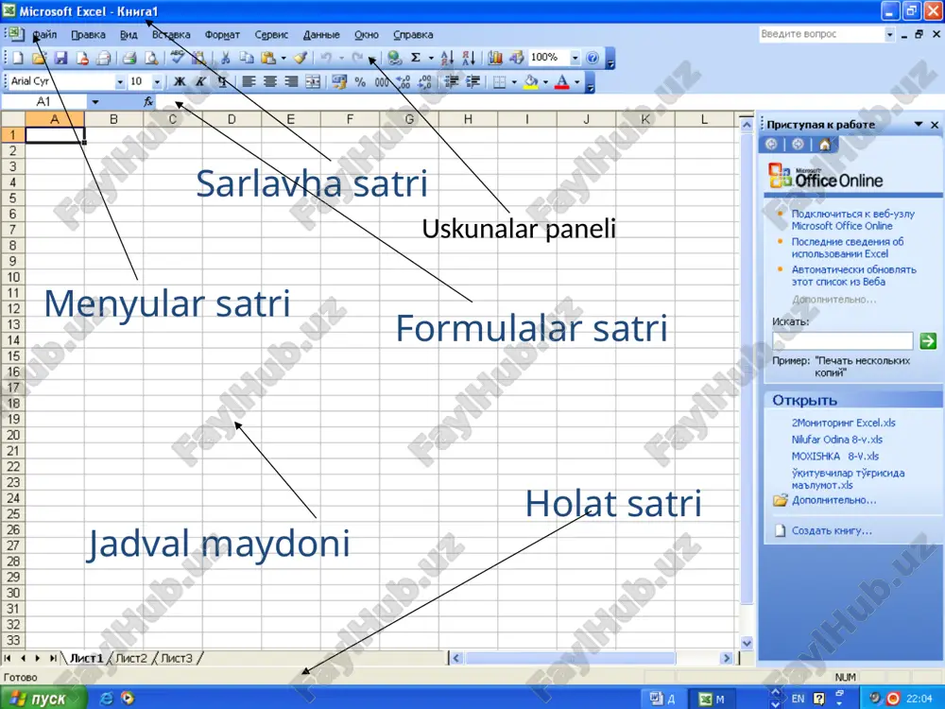945x709 pixels.
Task: Open the Вставка menu
Action: (170, 35)
